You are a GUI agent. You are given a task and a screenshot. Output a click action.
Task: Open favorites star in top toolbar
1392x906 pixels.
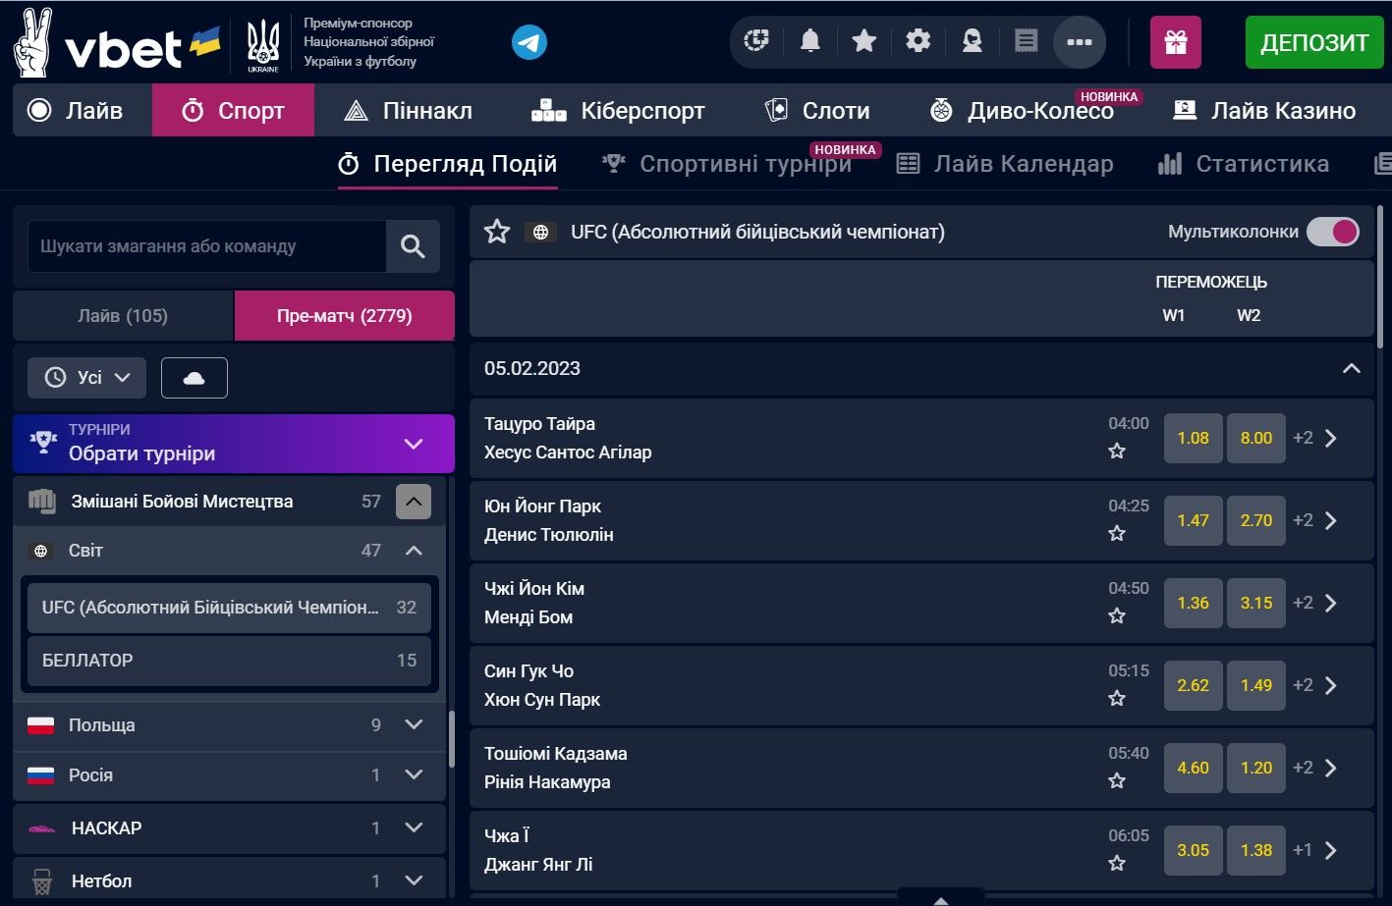tap(863, 40)
